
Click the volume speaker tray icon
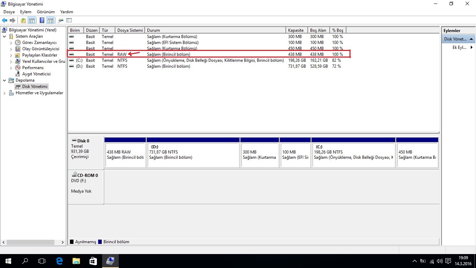(440, 261)
